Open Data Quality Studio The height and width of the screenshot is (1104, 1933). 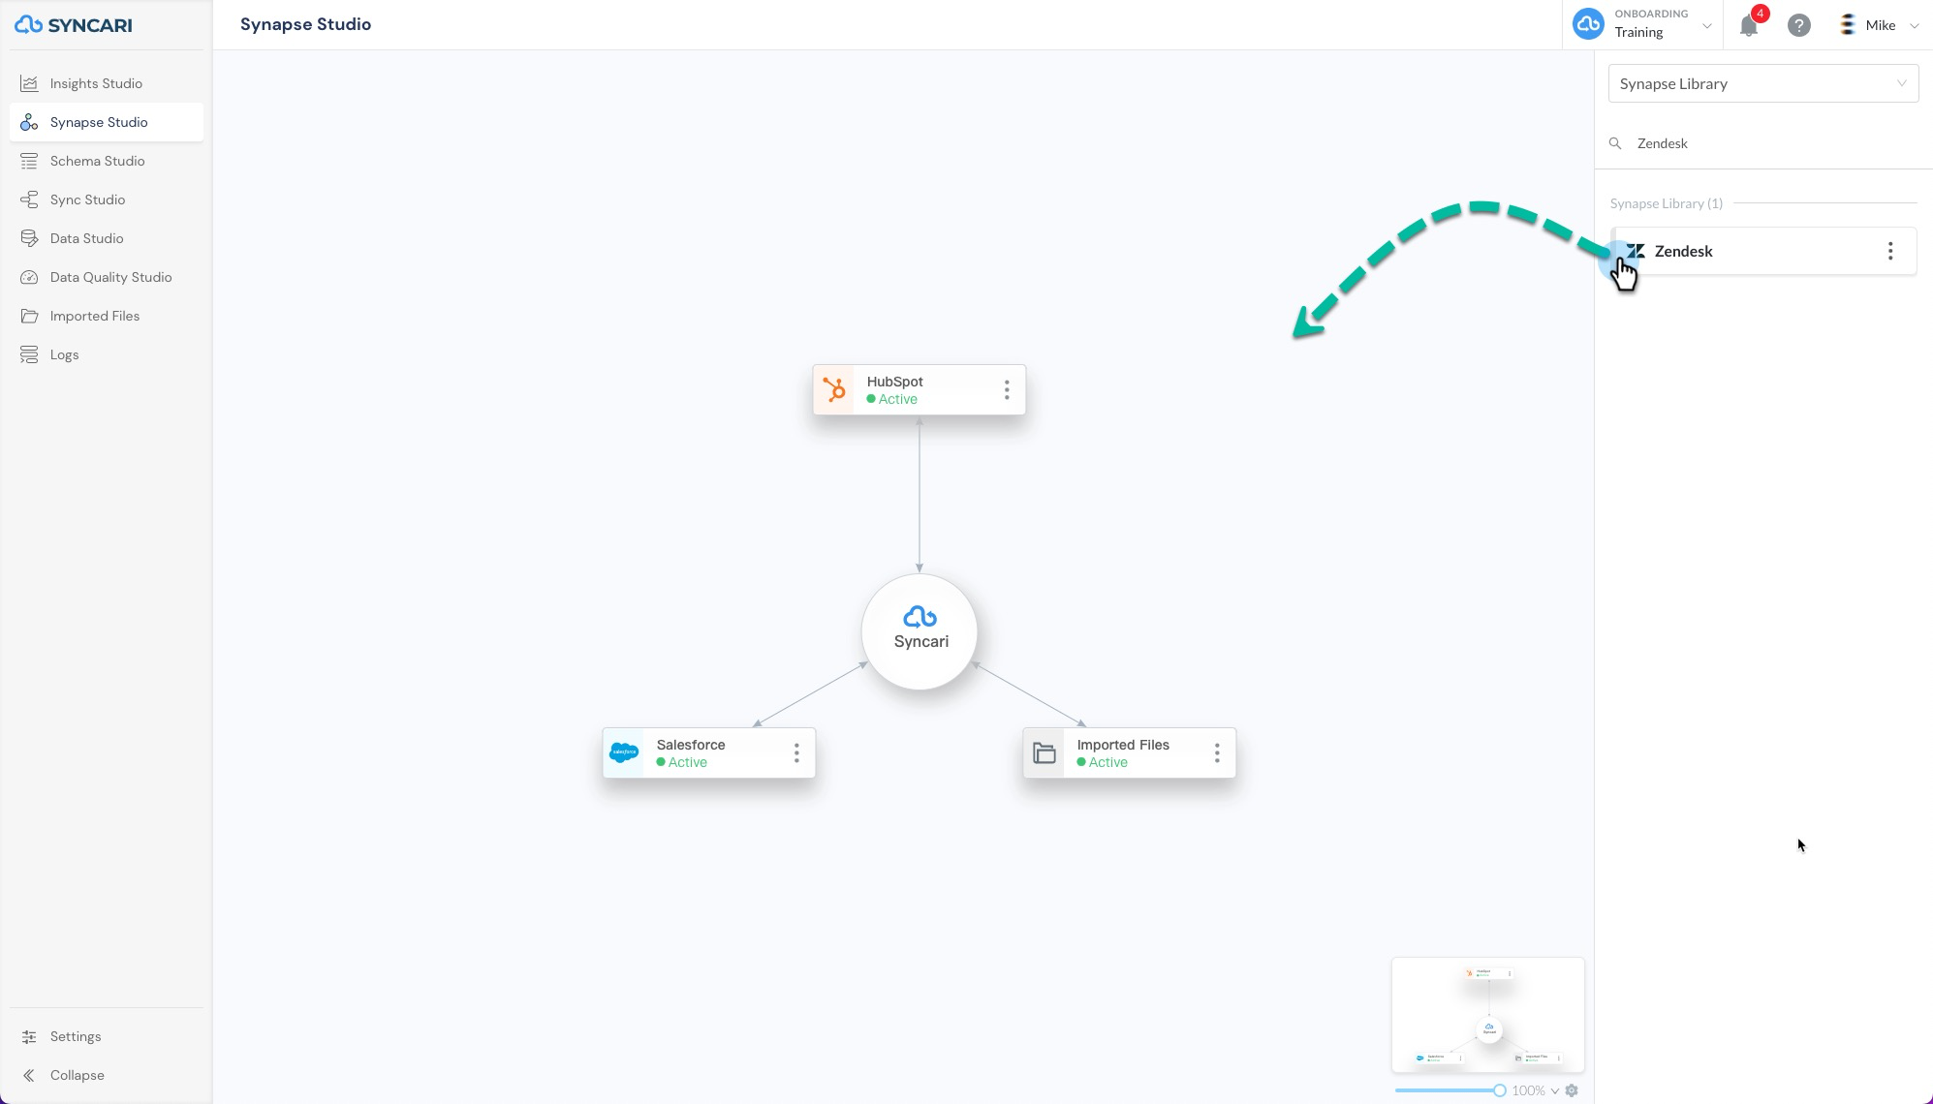107,277
